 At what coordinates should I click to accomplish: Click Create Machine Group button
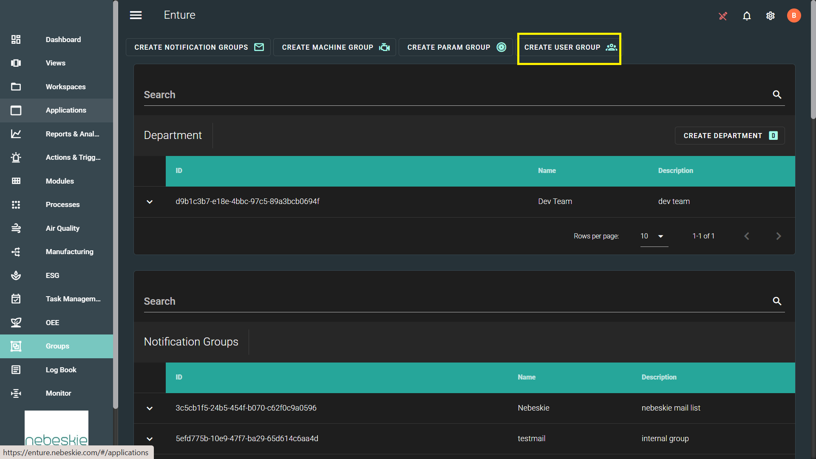tap(334, 47)
